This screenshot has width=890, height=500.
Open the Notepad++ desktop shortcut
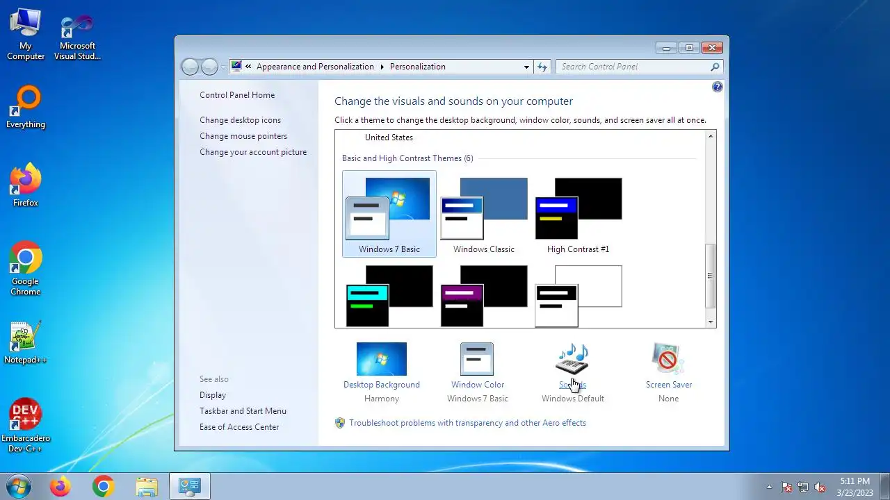[x=26, y=342]
